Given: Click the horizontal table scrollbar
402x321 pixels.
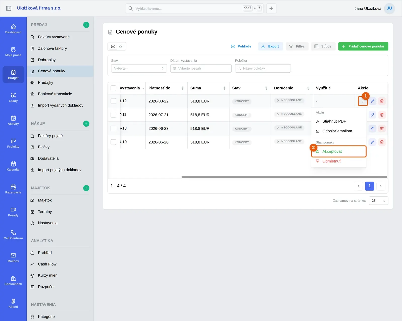Looking at the screenshot, I should 284,177.
